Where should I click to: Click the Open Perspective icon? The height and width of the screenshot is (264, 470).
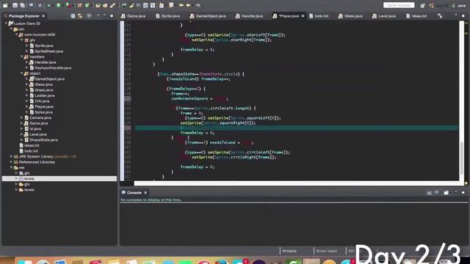[x=422, y=5]
